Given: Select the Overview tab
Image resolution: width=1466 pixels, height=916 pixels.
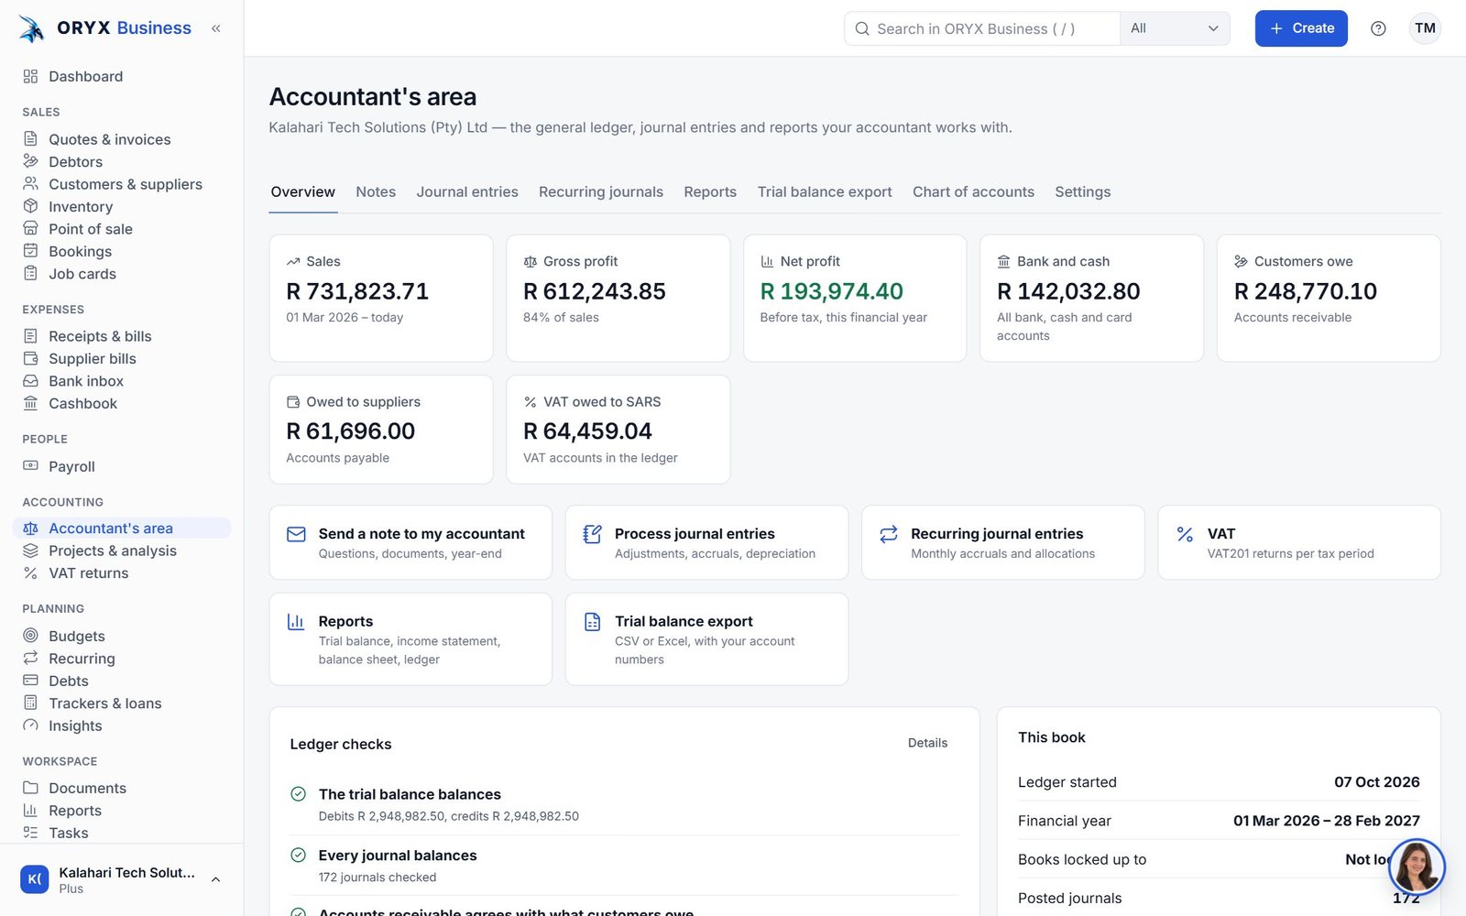Looking at the screenshot, I should pos(302,191).
